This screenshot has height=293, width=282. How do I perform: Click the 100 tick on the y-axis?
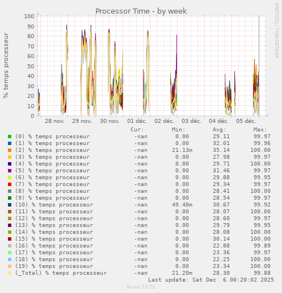point(29,16)
